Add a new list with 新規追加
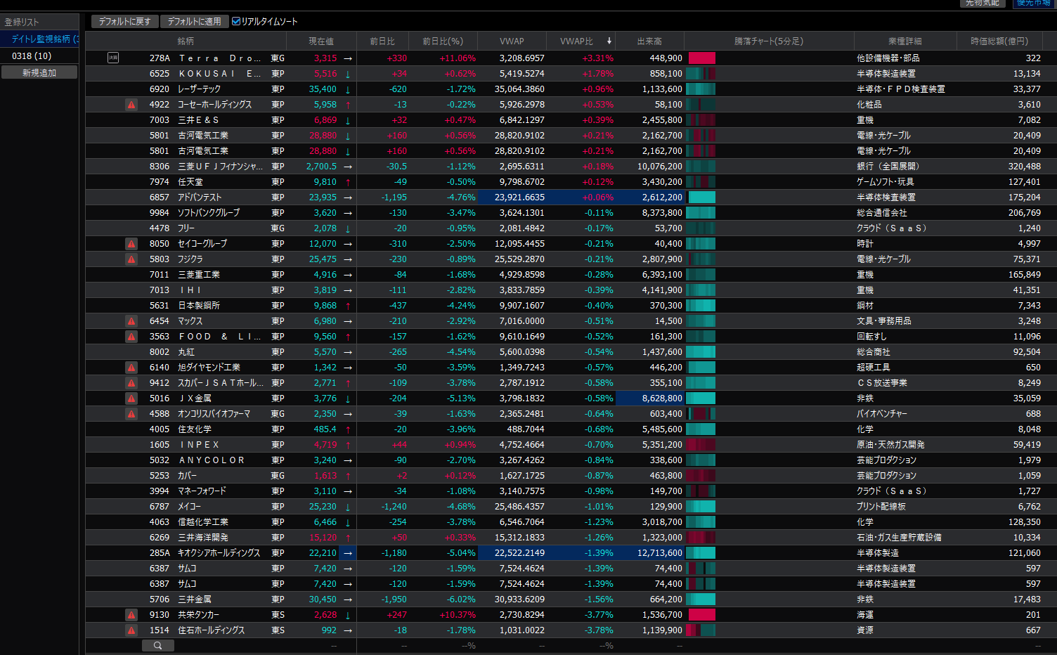1057x655 pixels. click(x=39, y=73)
